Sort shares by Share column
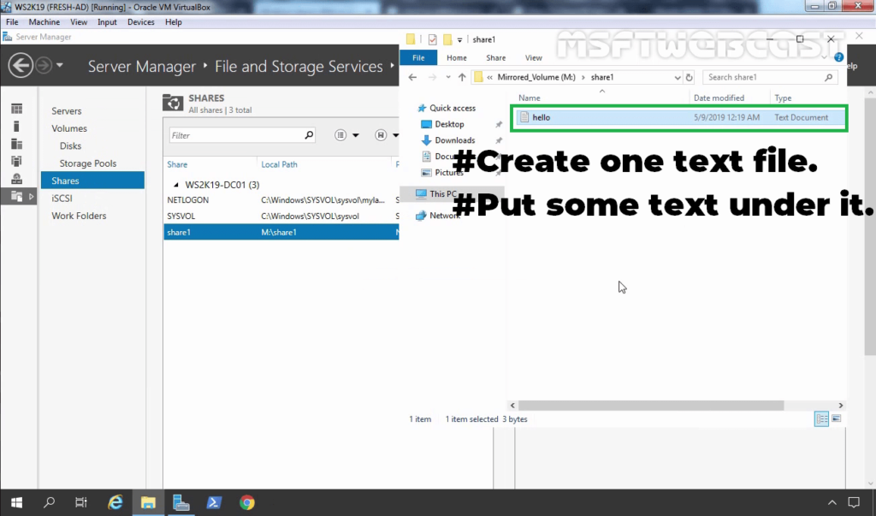Image resolution: width=876 pixels, height=516 pixels. 177,164
